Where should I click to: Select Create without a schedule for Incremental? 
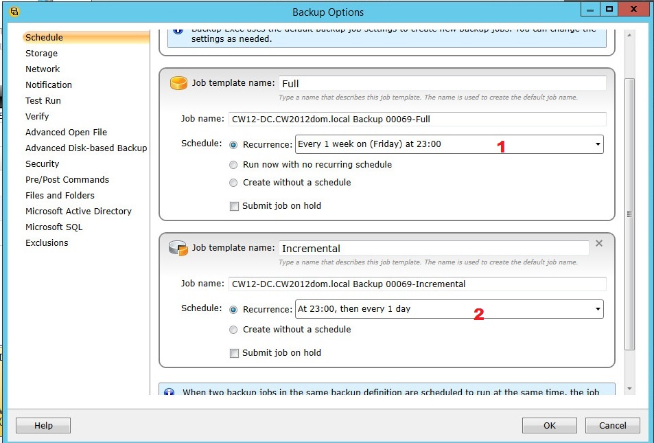(x=234, y=330)
